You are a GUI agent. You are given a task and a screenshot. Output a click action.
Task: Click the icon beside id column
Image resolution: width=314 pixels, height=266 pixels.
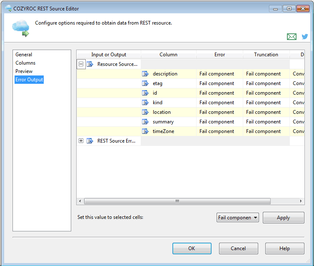pyautogui.click(x=145, y=93)
